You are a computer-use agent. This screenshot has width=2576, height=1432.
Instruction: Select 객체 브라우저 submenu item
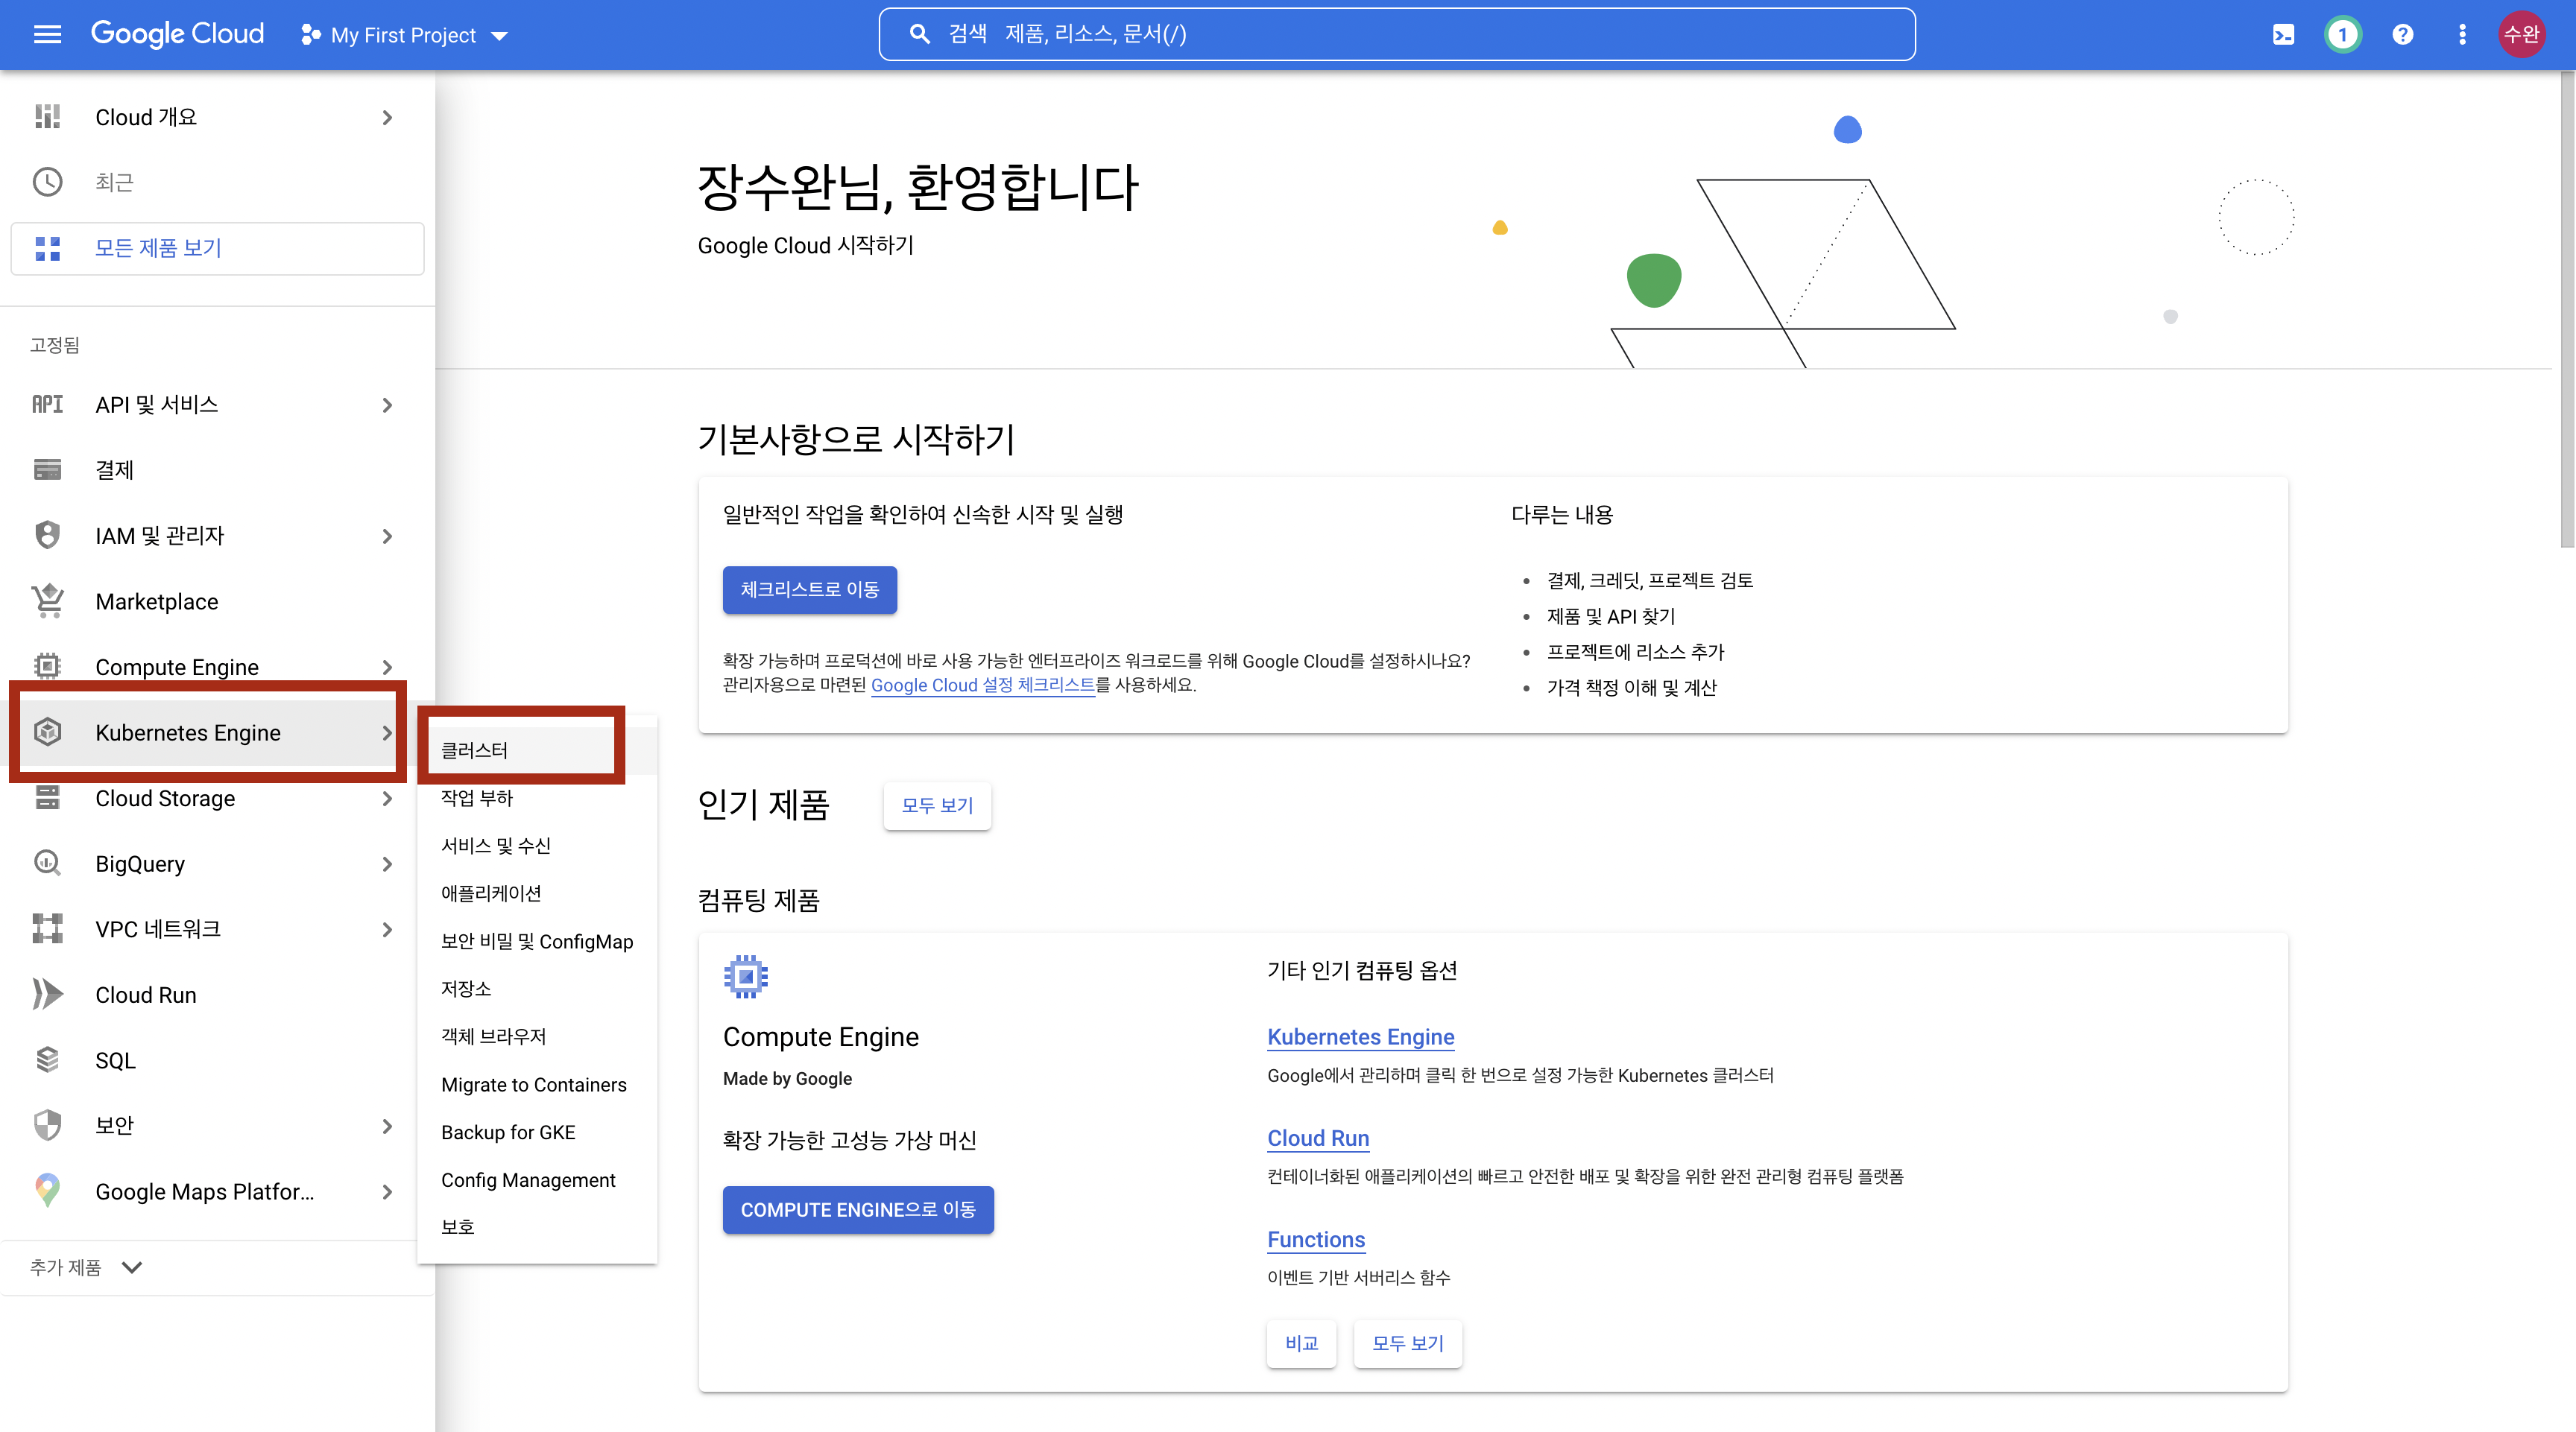pyautogui.click(x=537, y=1036)
